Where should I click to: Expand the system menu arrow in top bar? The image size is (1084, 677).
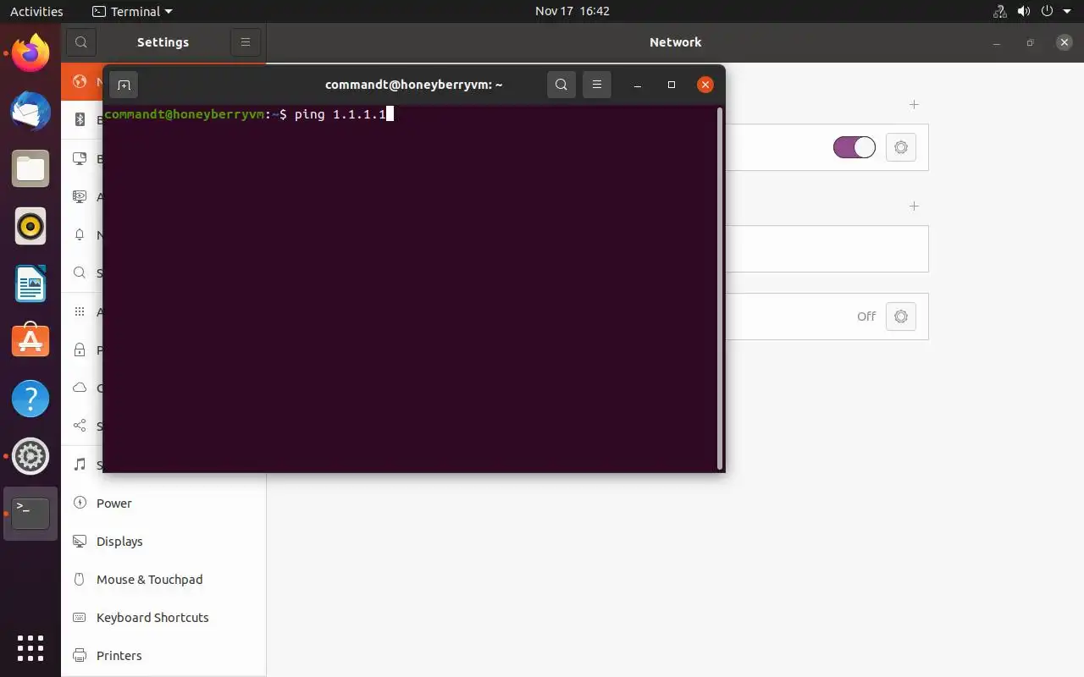point(1067,12)
